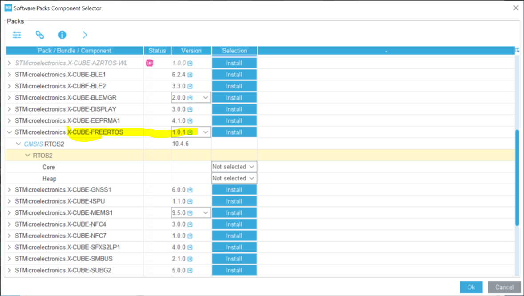Open the filter settings icon above the Packs list
Viewport: 524px width, 296px height.
coord(17,35)
